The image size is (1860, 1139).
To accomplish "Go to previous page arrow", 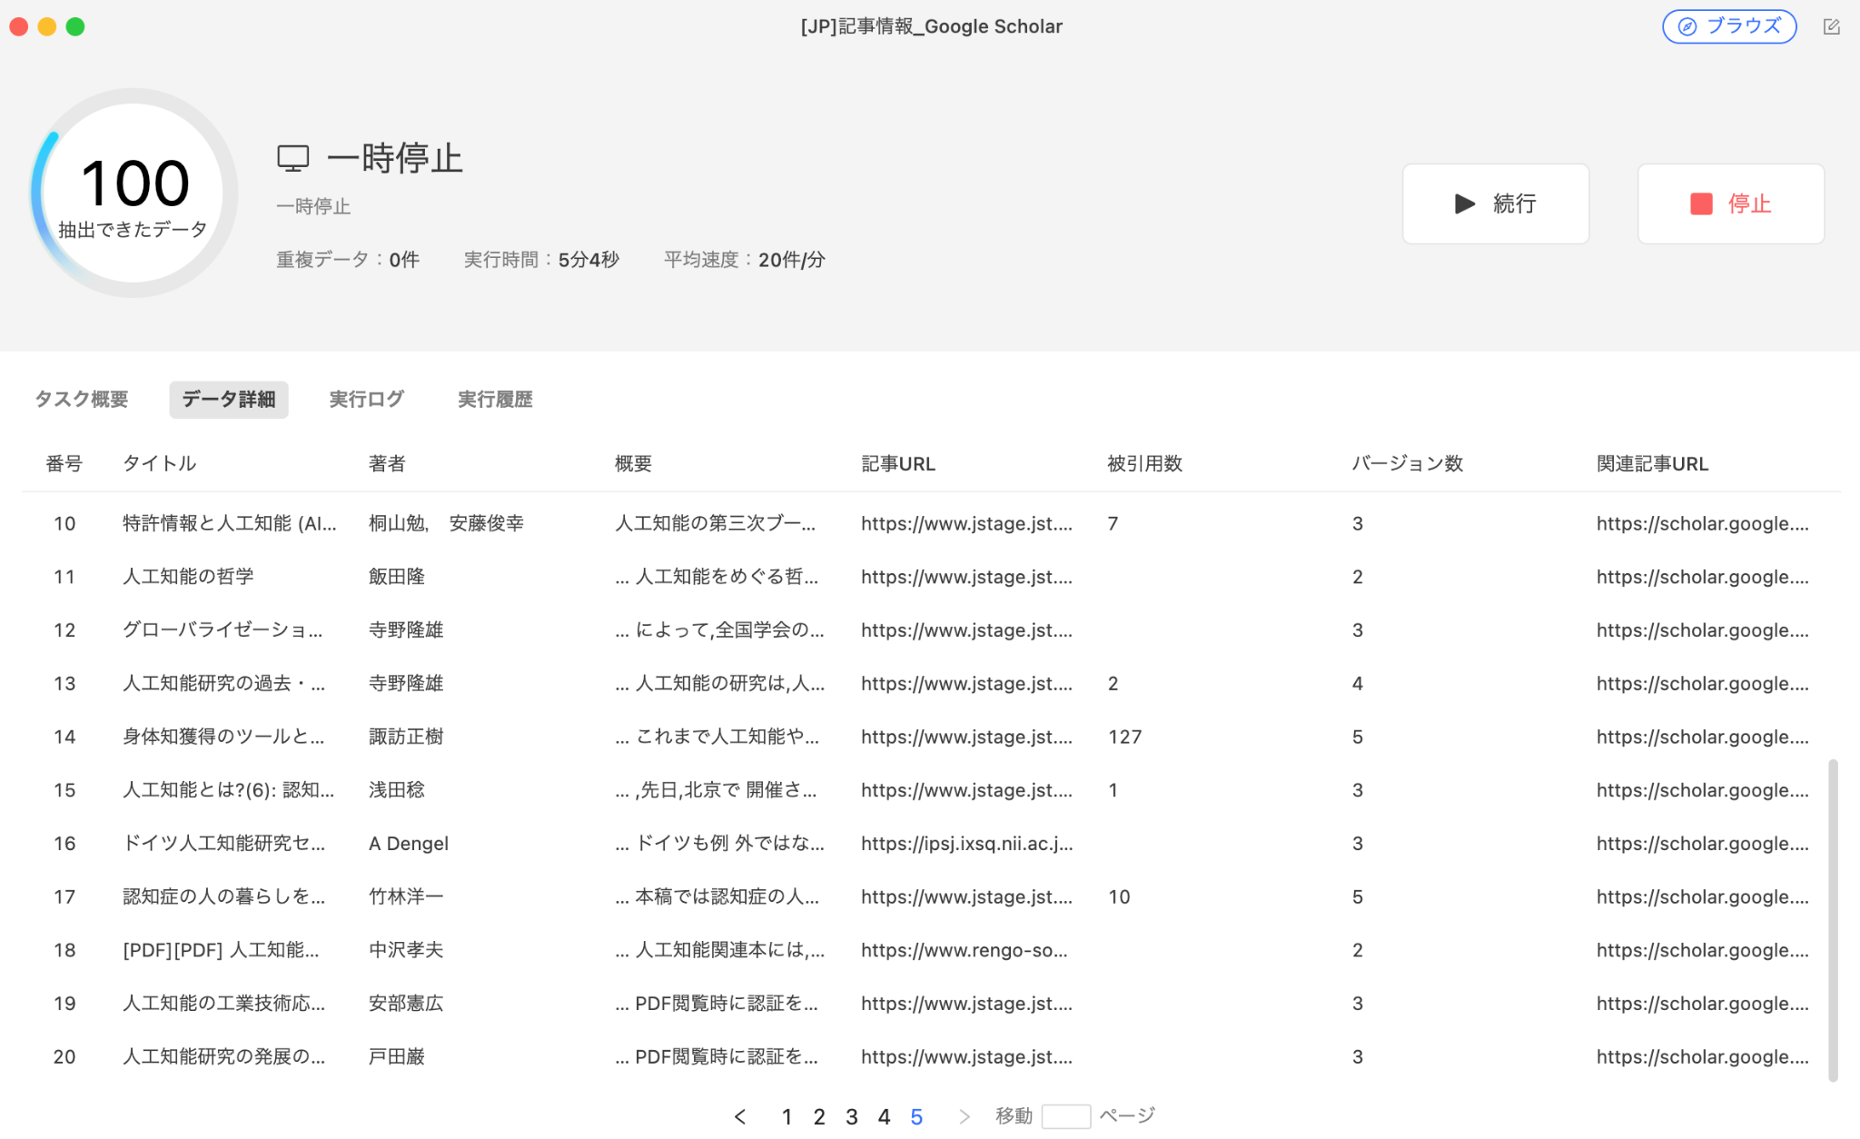I will tap(740, 1116).
